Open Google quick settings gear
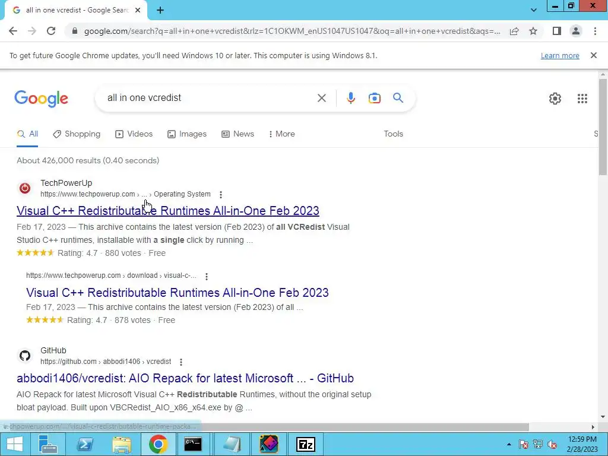The width and height of the screenshot is (608, 456). pos(555,99)
